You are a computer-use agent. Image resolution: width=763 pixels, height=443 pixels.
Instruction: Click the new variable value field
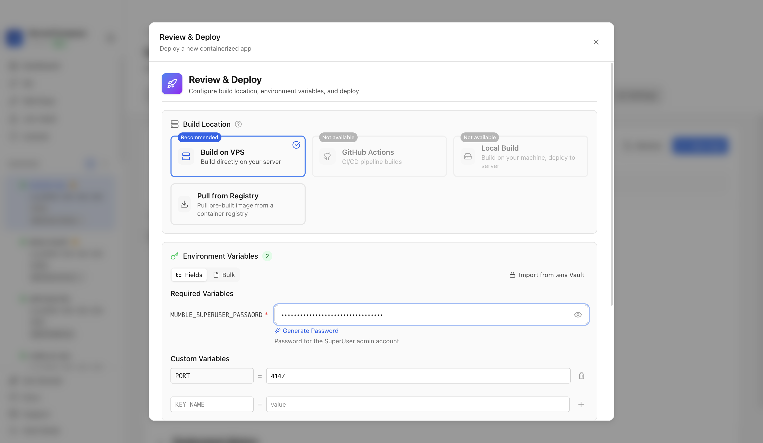point(418,404)
